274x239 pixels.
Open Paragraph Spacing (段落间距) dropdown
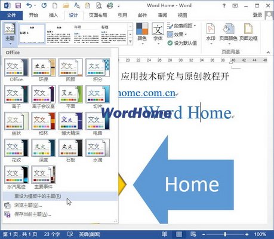tap(181, 26)
